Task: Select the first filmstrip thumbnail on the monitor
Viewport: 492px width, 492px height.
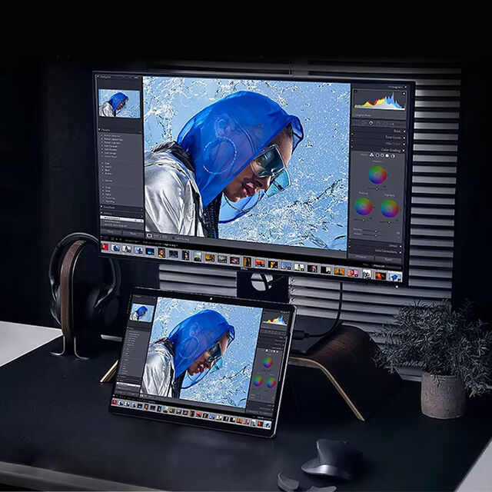Action: pos(105,247)
